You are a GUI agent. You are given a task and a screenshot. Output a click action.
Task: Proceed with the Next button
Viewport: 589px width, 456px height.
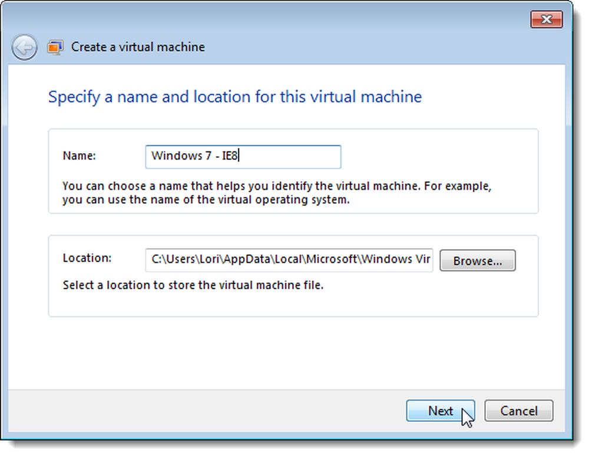point(440,411)
